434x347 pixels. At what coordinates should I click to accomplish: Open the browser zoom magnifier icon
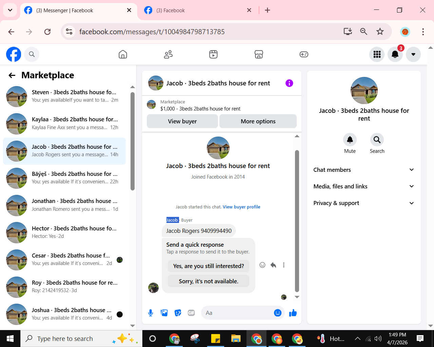tap(363, 32)
